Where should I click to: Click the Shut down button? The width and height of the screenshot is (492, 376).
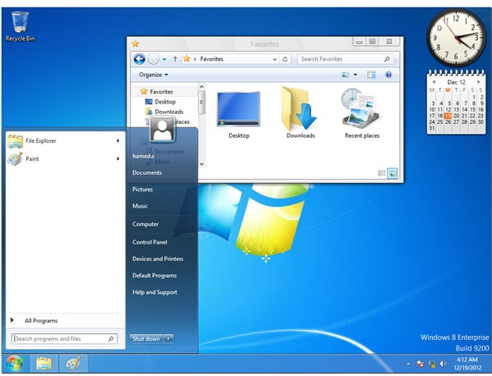point(146,339)
